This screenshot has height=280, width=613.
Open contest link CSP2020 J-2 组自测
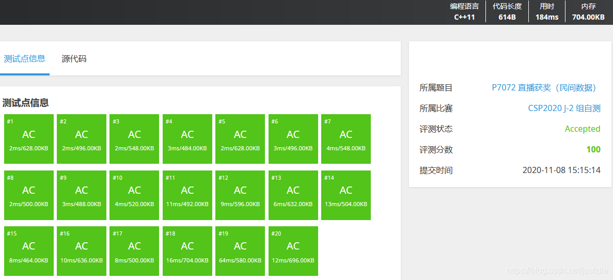[x=564, y=108]
